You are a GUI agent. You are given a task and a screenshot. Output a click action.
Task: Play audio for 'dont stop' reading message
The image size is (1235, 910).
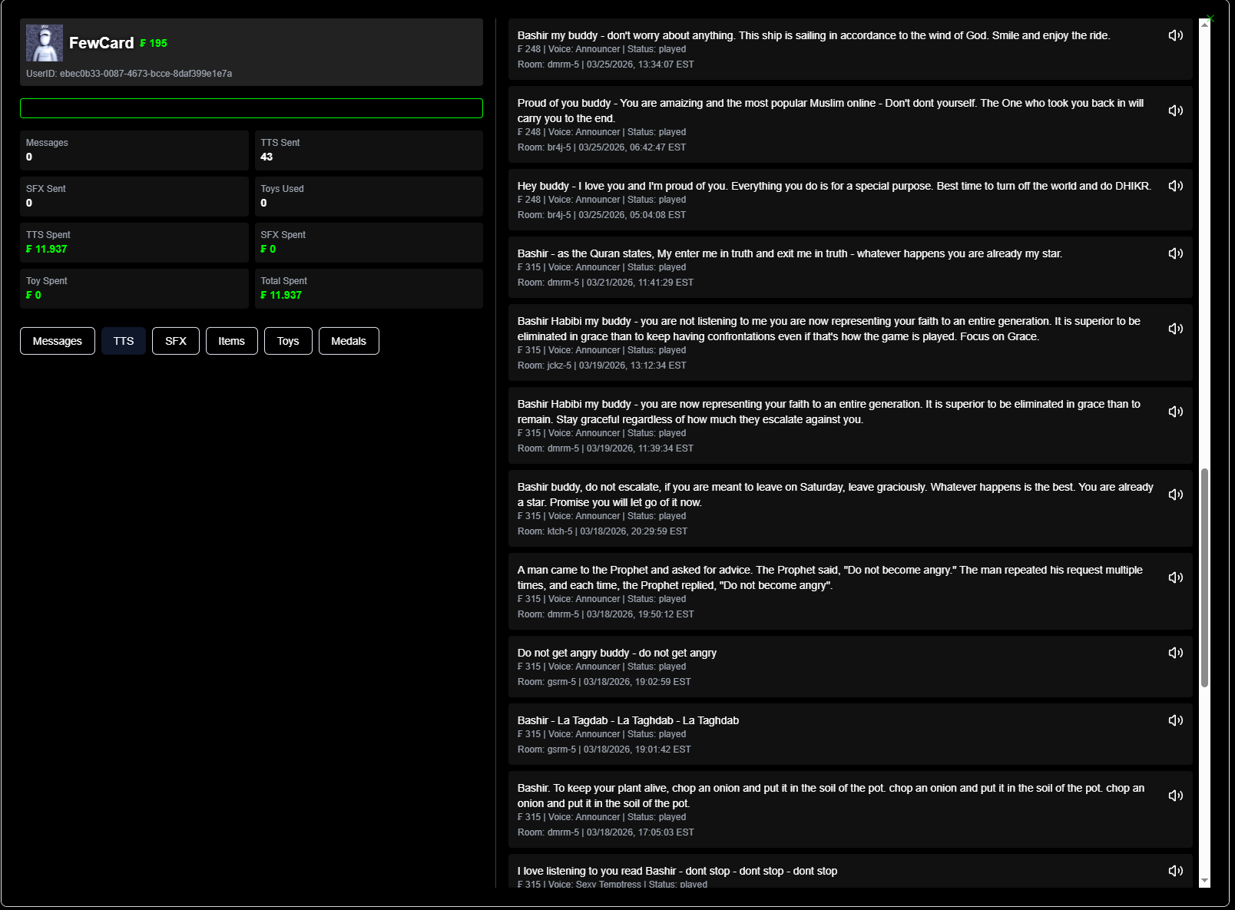[1175, 871]
